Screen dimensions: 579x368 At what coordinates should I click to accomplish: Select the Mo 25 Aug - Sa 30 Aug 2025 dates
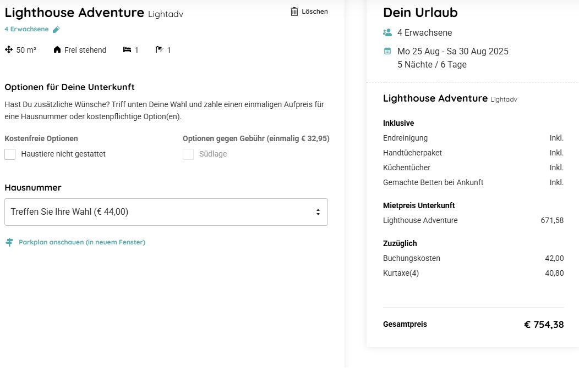click(x=453, y=51)
